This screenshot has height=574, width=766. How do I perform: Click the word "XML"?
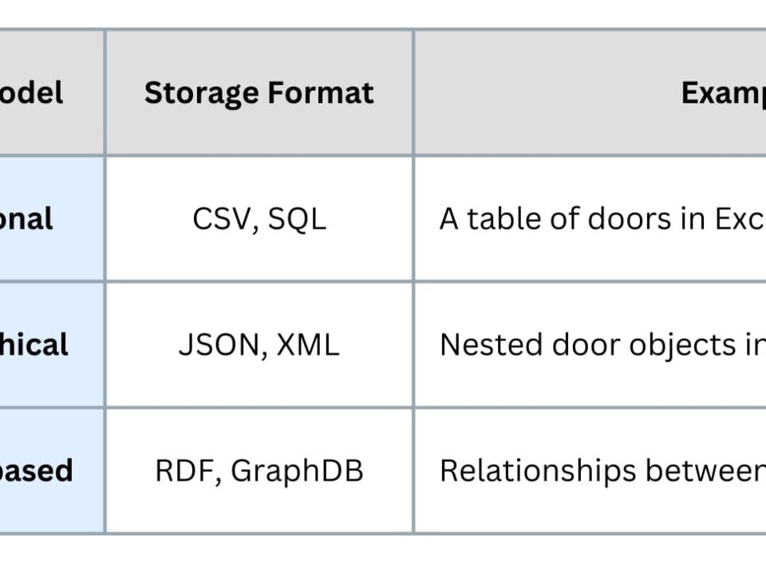307,344
